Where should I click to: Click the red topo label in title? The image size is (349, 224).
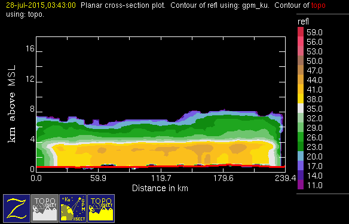(319, 5)
